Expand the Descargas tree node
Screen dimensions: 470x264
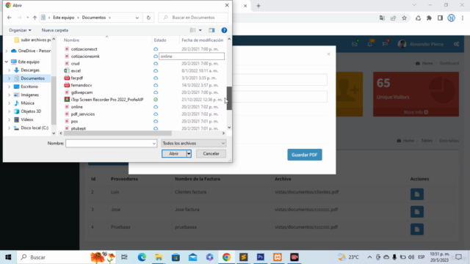(10, 70)
